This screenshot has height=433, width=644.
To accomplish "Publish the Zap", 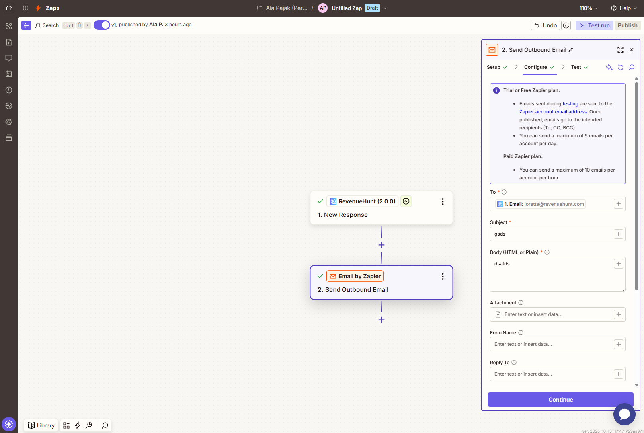I will [x=628, y=25].
